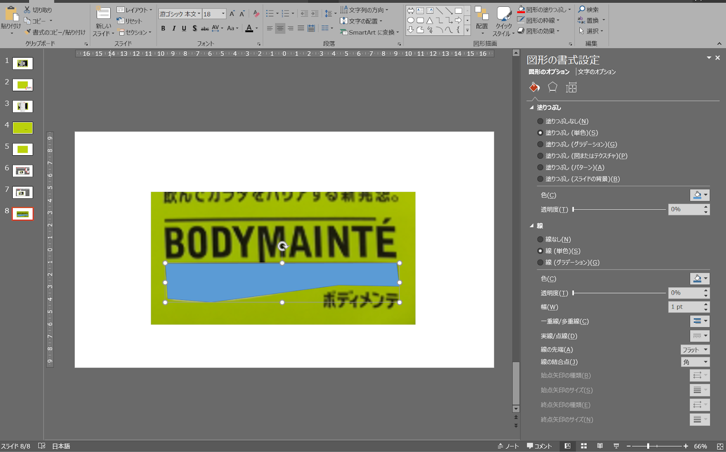The width and height of the screenshot is (726, 452).
Task: Select 塗りつぶしなし(N) radio option
Action: coord(563,121)
